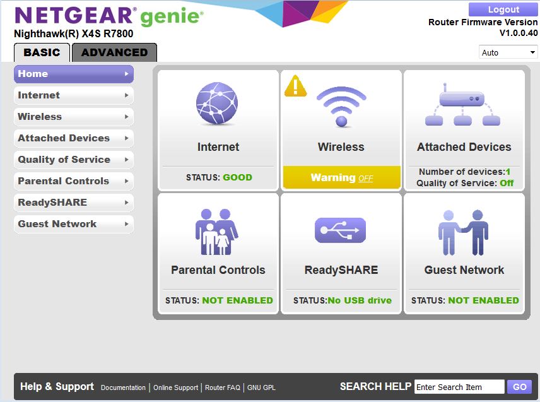This screenshot has width=540, height=402.
Task: Open the GNU GPL link
Action: (261, 387)
